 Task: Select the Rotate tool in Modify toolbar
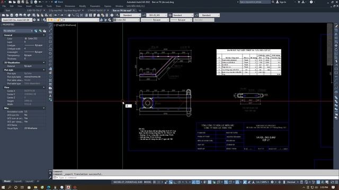point(336,50)
